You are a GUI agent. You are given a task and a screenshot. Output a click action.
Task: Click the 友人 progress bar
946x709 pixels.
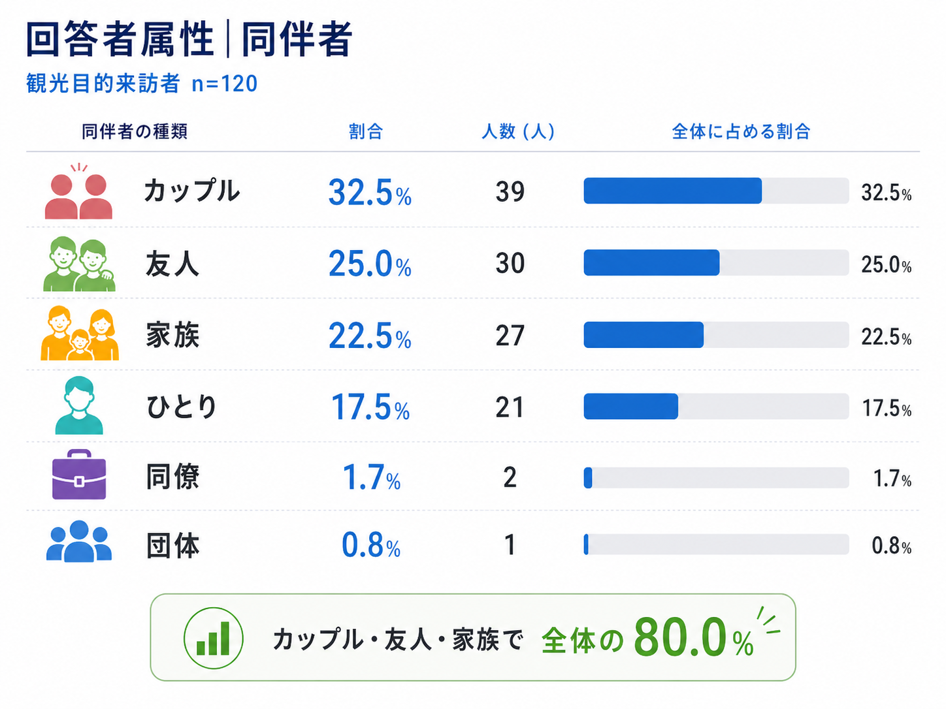[716, 262]
